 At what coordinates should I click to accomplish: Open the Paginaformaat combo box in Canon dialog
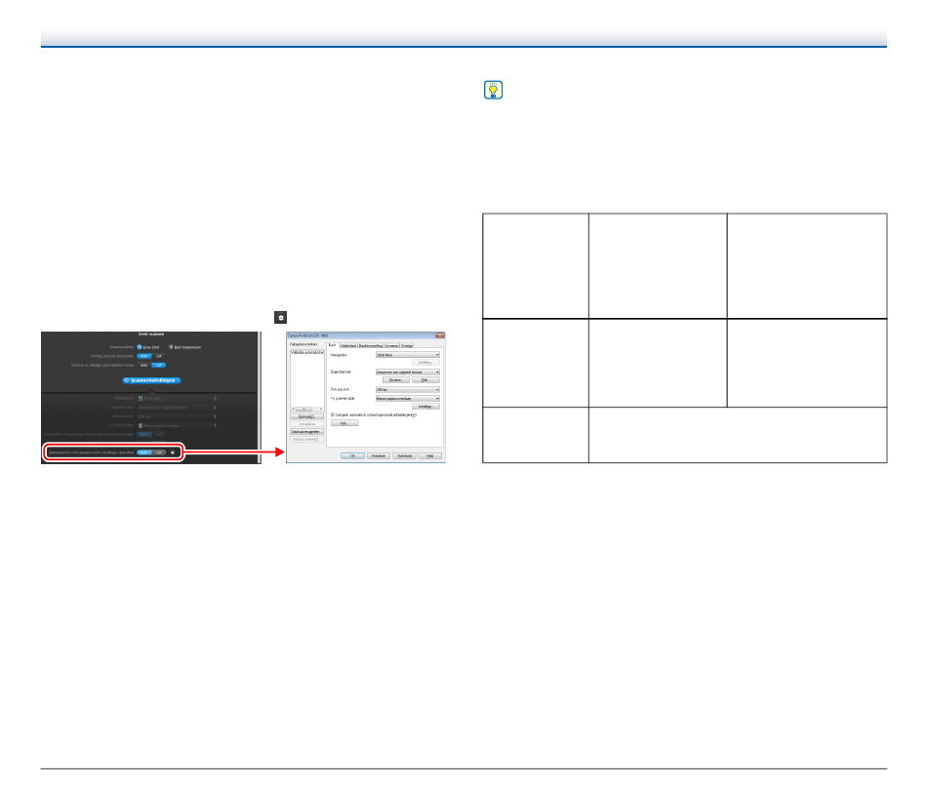(x=408, y=373)
